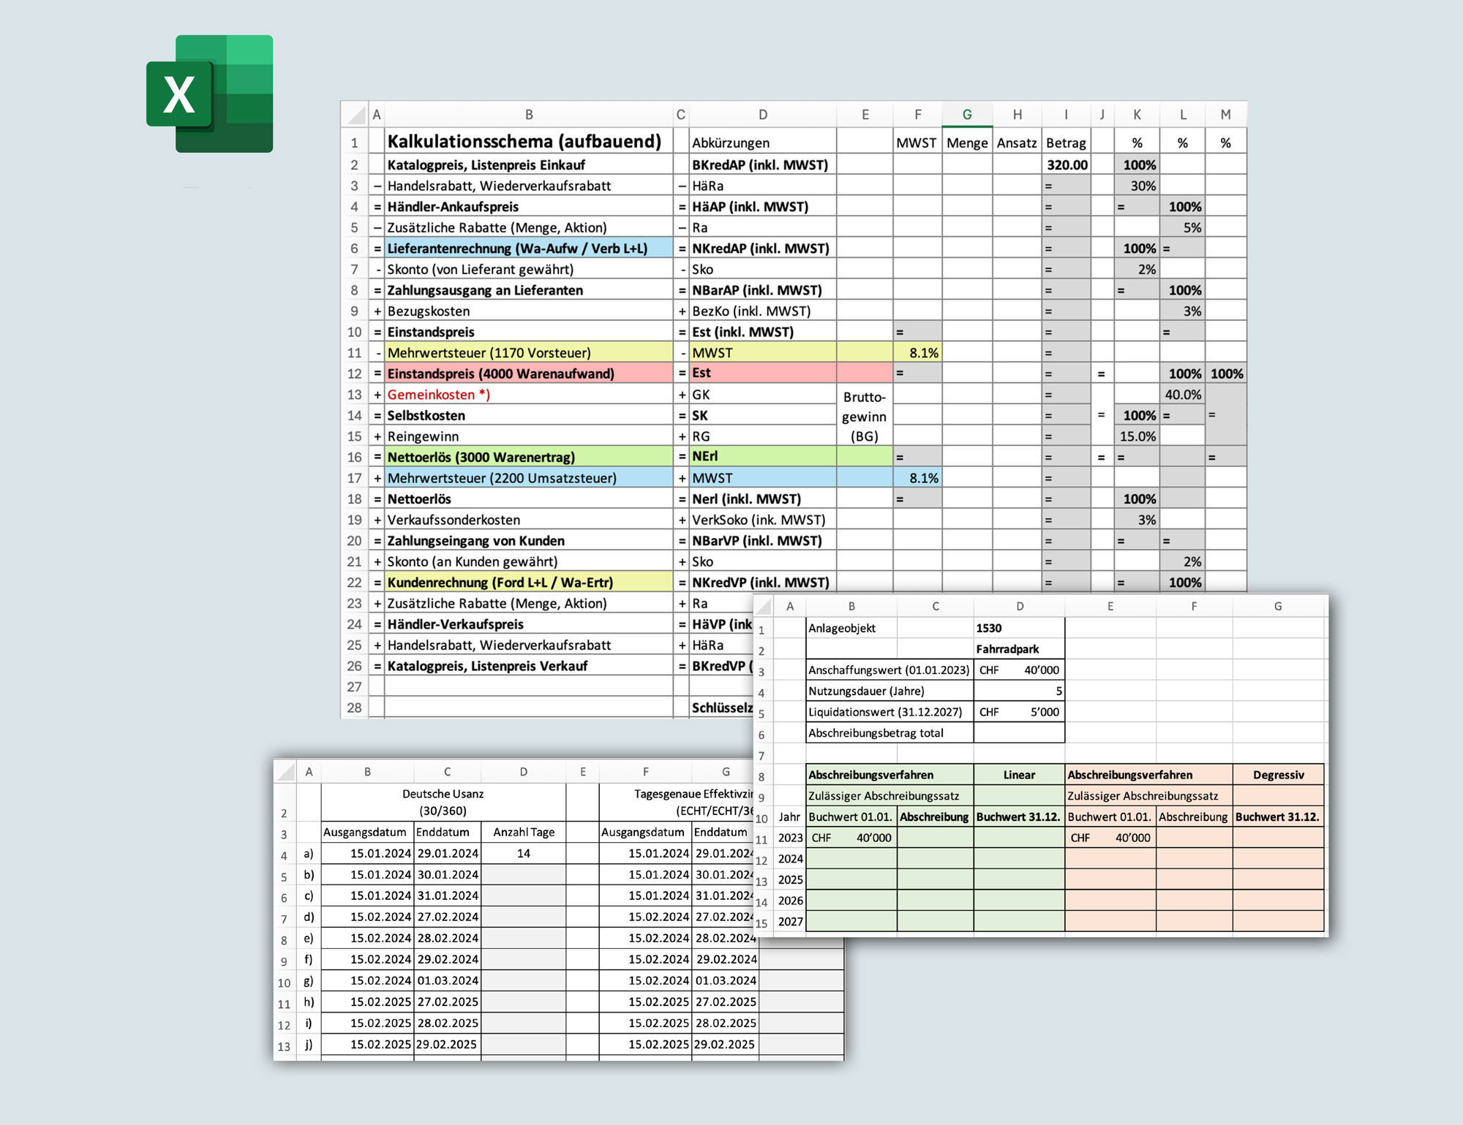Image resolution: width=1463 pixels, height=1125 pixels.
Task: Click the Kalkulationsschema (aufbauend) title cell
Action: tap(524, 142)
